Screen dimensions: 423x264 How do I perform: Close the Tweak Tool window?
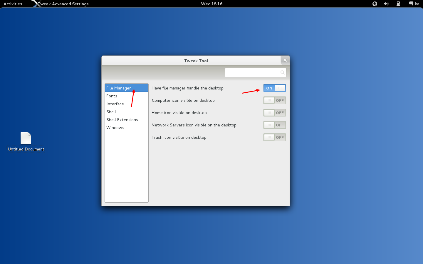click(285, 60)
